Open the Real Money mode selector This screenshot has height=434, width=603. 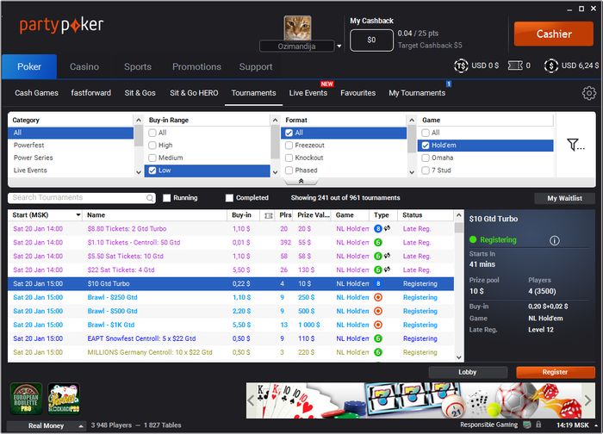pyautogui.click(x=47, y=425)
